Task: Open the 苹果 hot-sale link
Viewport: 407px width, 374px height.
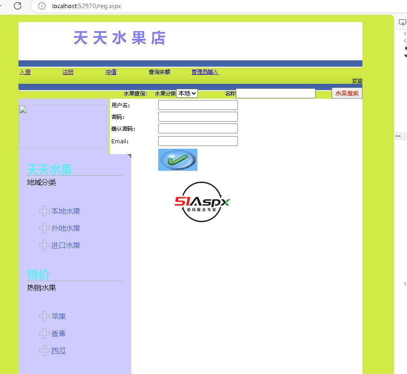Action: click(59, 316)
